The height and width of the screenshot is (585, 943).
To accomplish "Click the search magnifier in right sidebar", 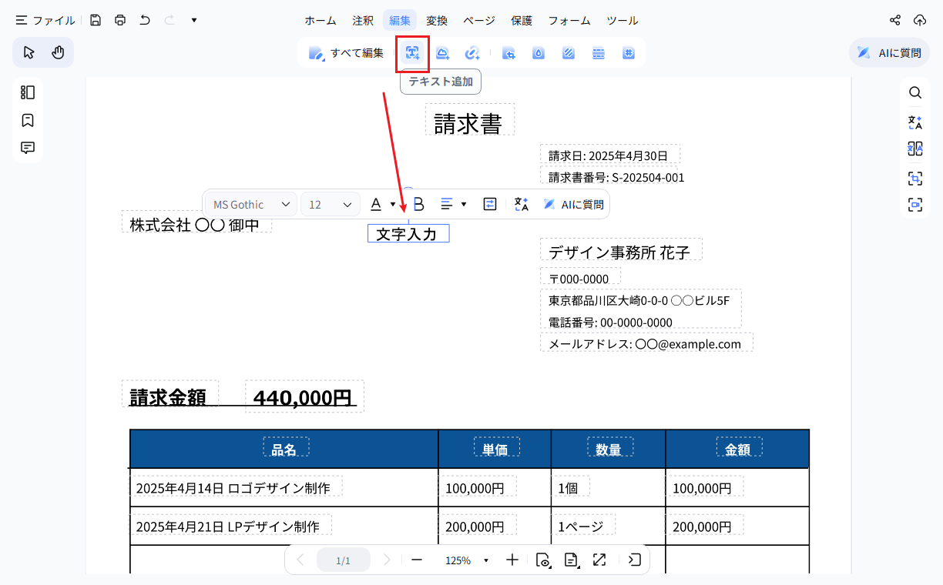I will (915, 92).
